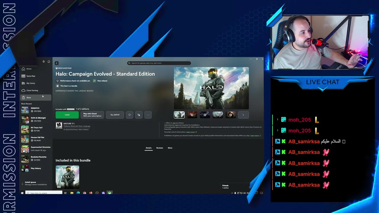Click the large Halo hero image

211,88
